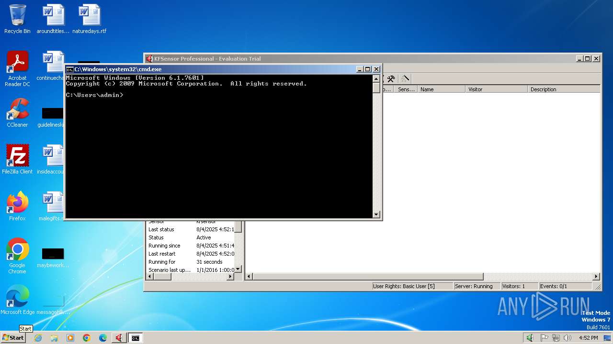This screenshot has width=613, height=344.
Task: Open Chrome from the taskbar
Action: tap(87, 338)
